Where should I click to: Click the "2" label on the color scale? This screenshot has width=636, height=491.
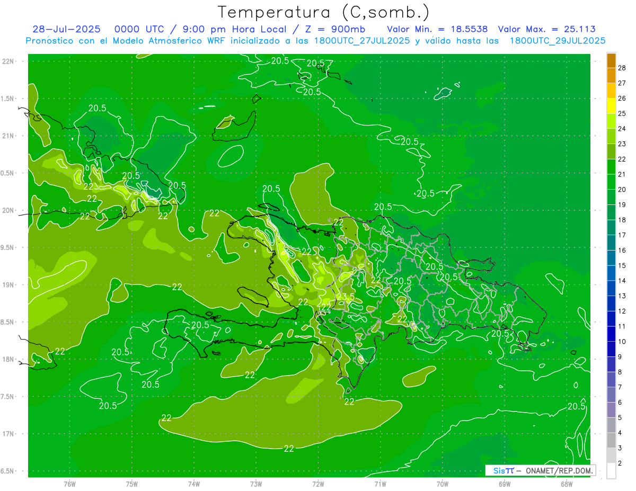[621, 463]
